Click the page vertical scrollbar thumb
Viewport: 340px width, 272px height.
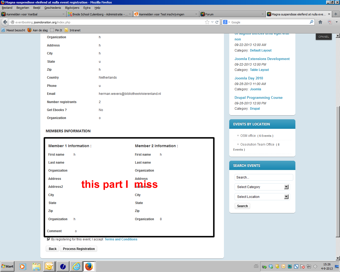(x=338, y=170)
